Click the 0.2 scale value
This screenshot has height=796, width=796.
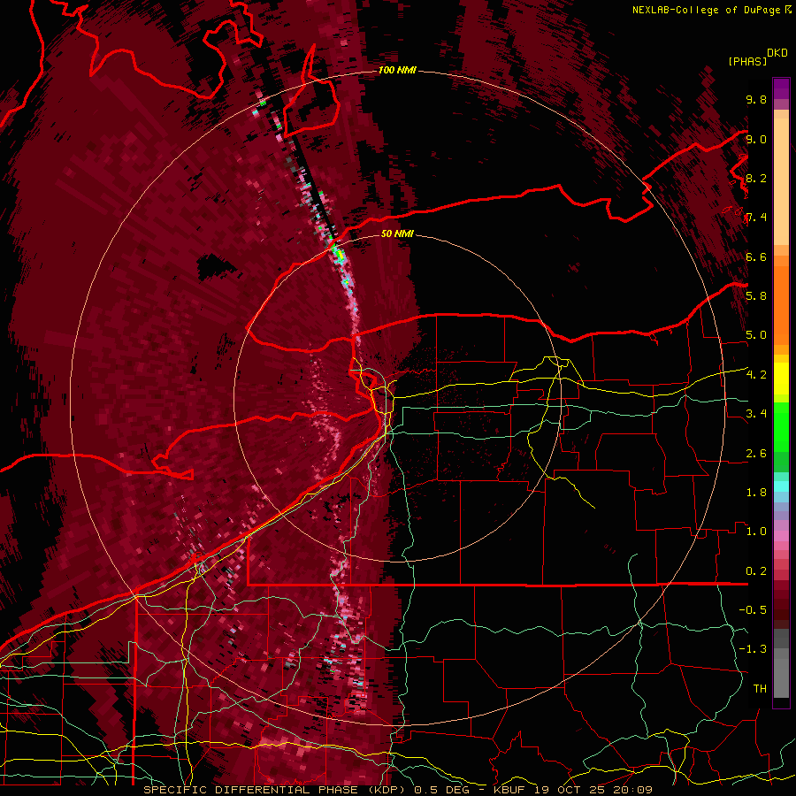click(756, 571)
